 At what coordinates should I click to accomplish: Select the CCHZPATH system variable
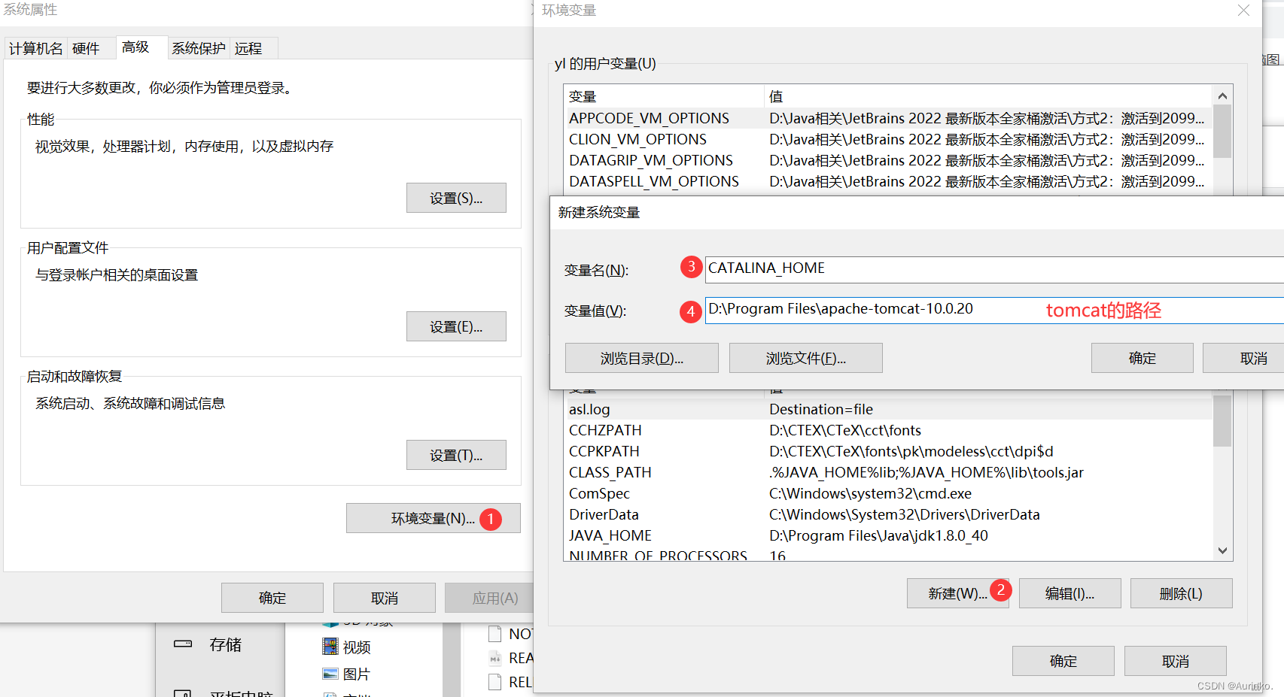[x=889, y=430]
